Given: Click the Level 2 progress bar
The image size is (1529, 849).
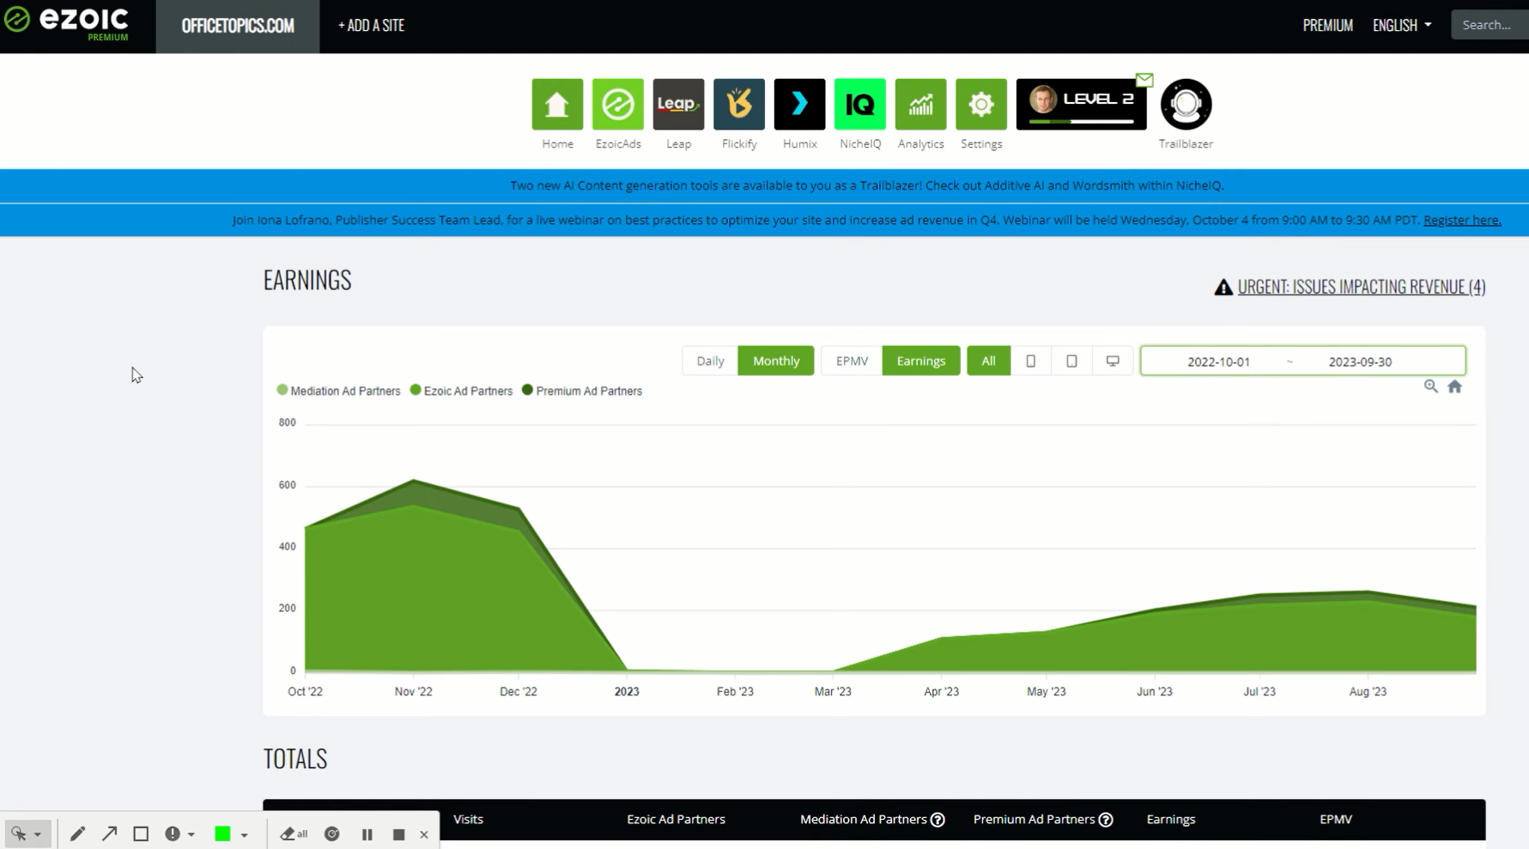Looking at the screenshot, I should [1081, 122].
